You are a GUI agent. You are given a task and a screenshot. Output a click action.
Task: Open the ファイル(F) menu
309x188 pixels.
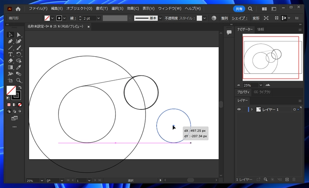(38, 9)
